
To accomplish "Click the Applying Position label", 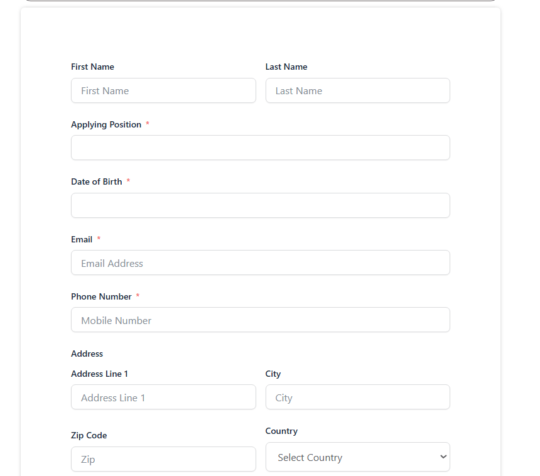I will (106, 125).
